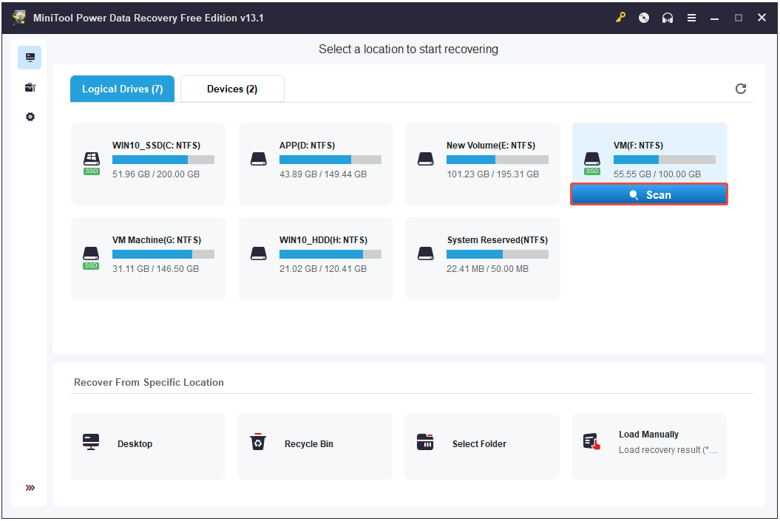The width and height of the screenshot is (780, 521).
Task: Click 22.41 MB / 50.00 MB size text
Action: point(487,269)
